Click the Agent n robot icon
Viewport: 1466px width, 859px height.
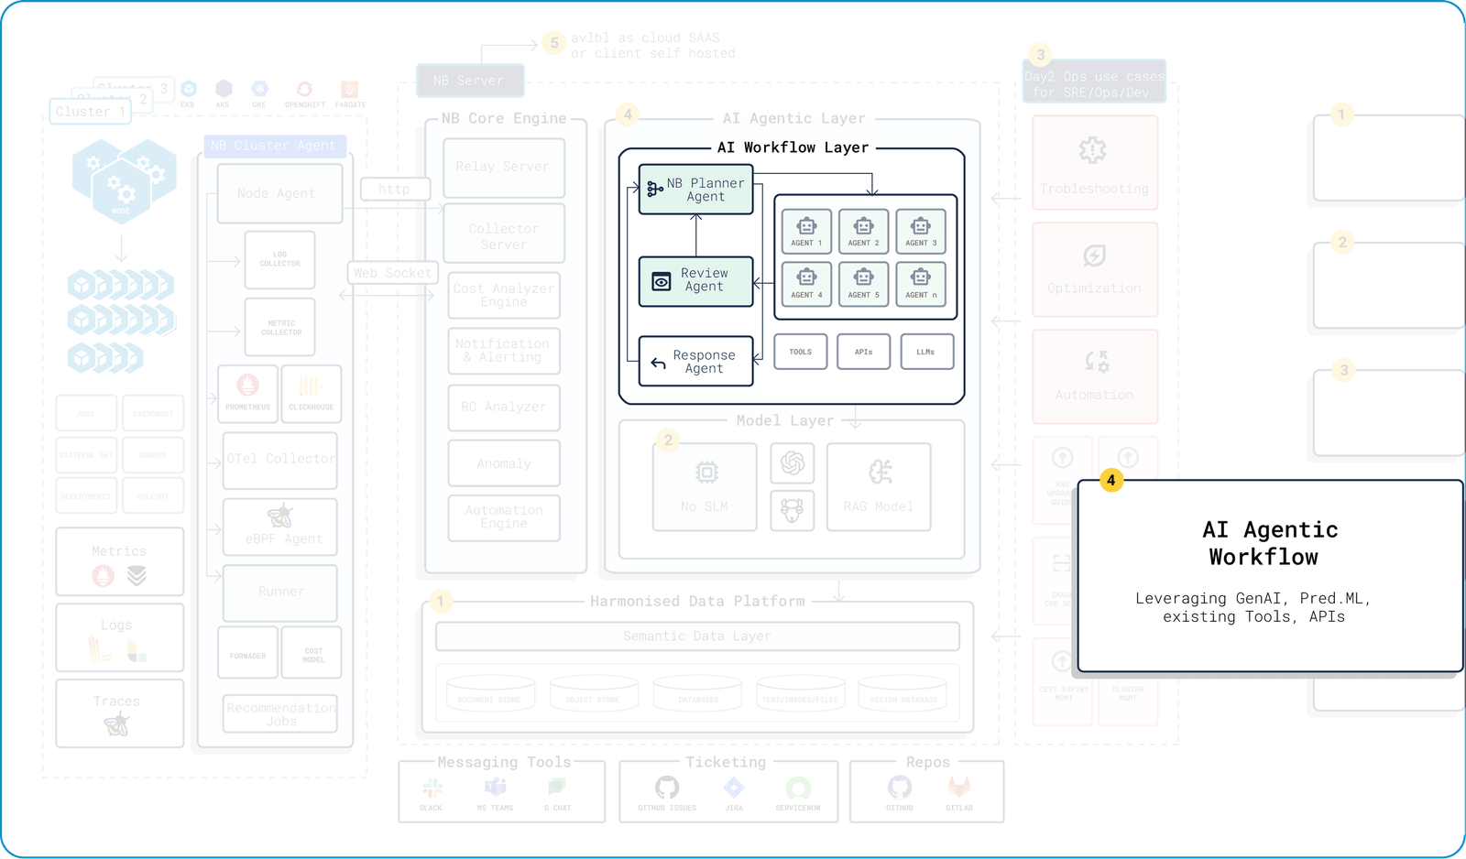(921, 277)
